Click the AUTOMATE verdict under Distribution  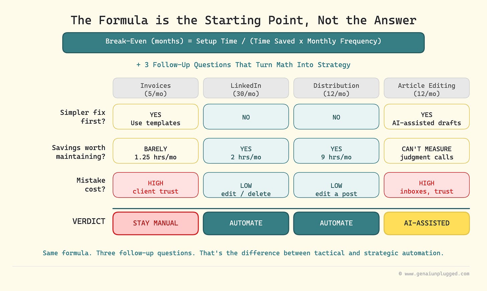pos(336,223)
